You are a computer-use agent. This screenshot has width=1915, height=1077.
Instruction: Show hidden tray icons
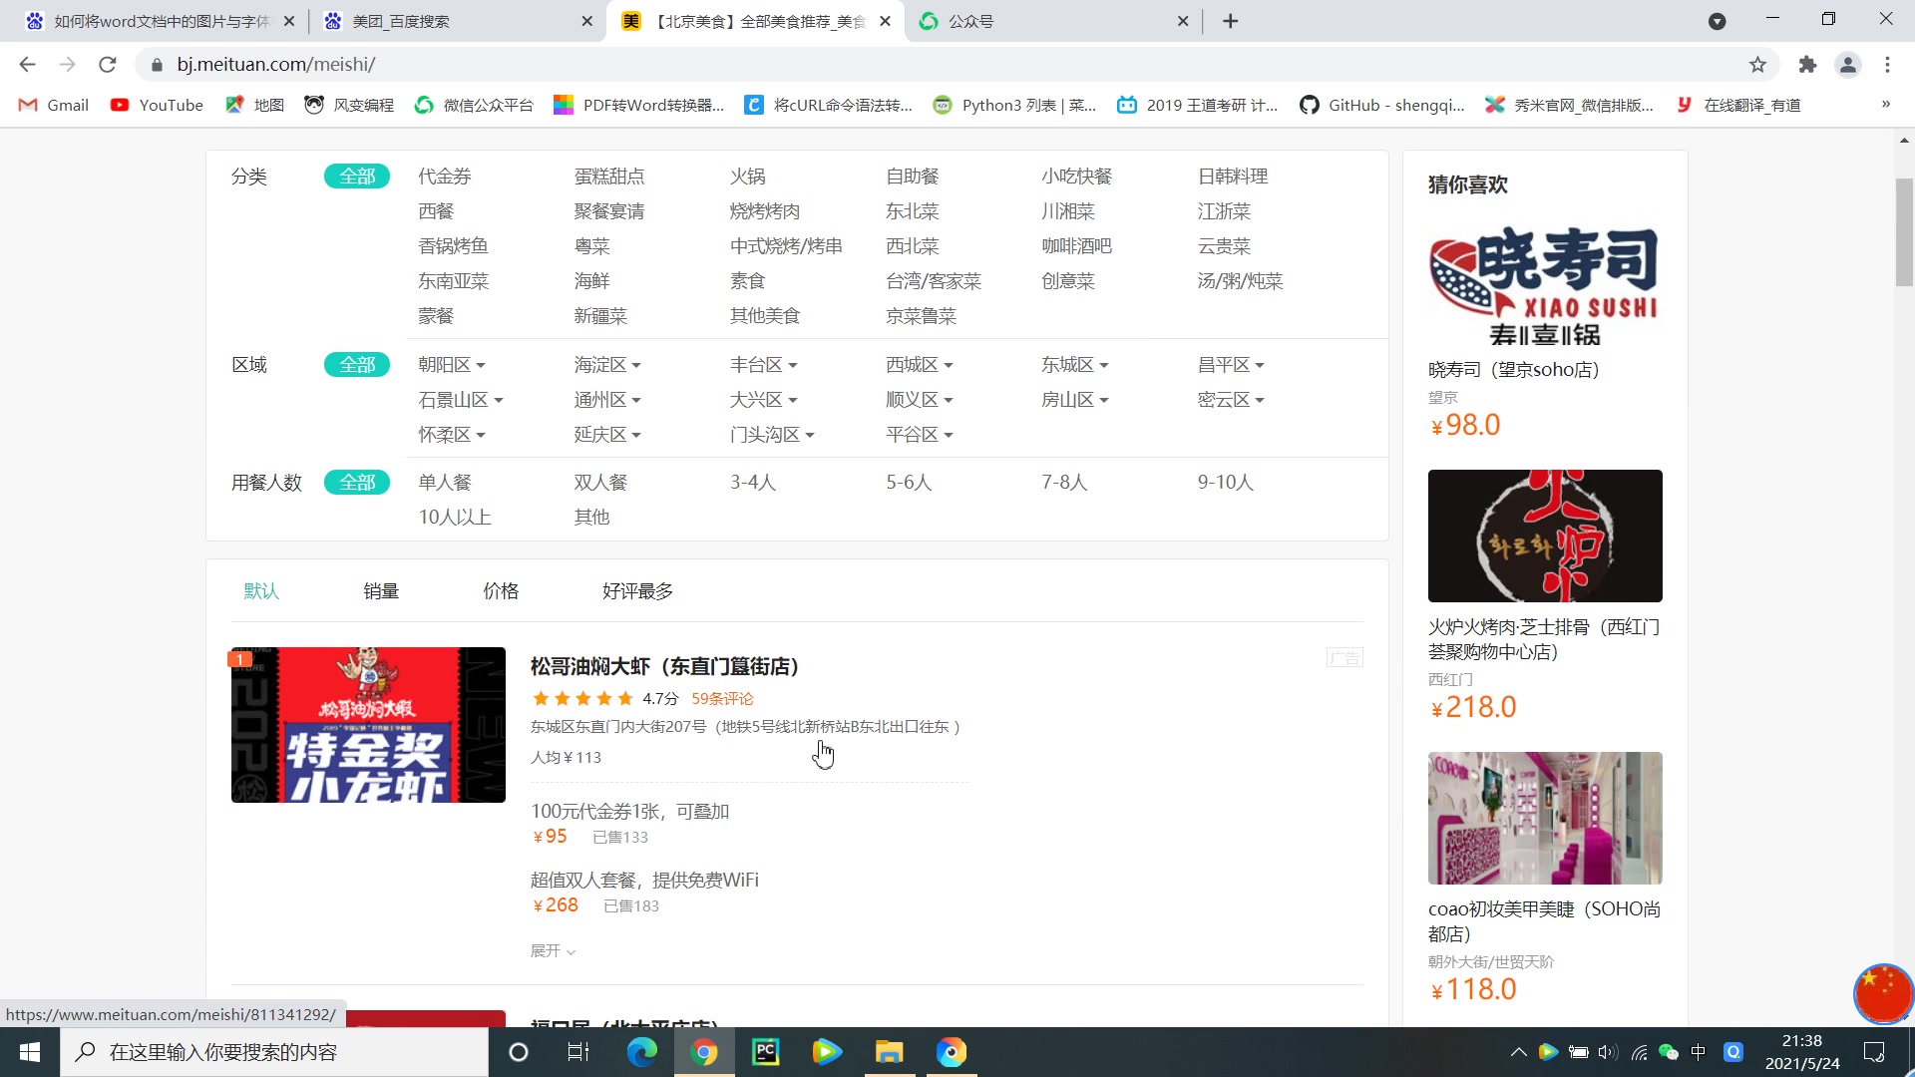pos(1518,1052)
